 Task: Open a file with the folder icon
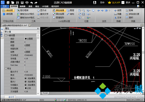13,2
